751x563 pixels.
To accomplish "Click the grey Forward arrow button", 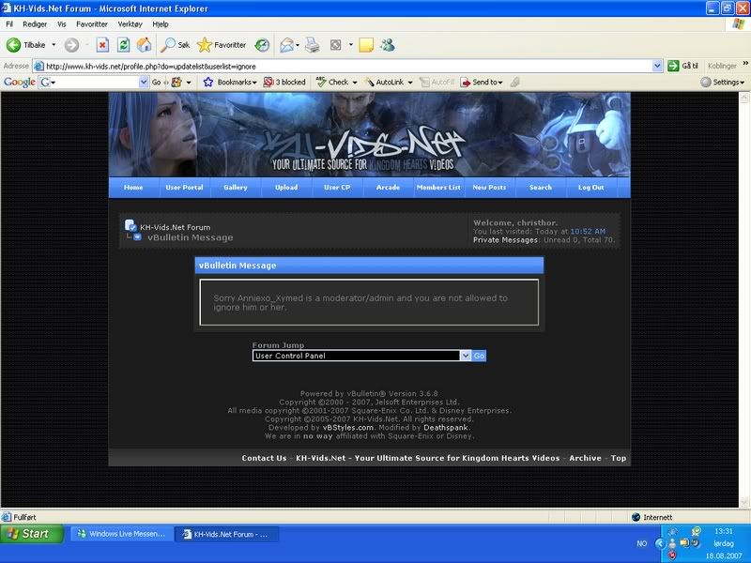I will (71, 45).
